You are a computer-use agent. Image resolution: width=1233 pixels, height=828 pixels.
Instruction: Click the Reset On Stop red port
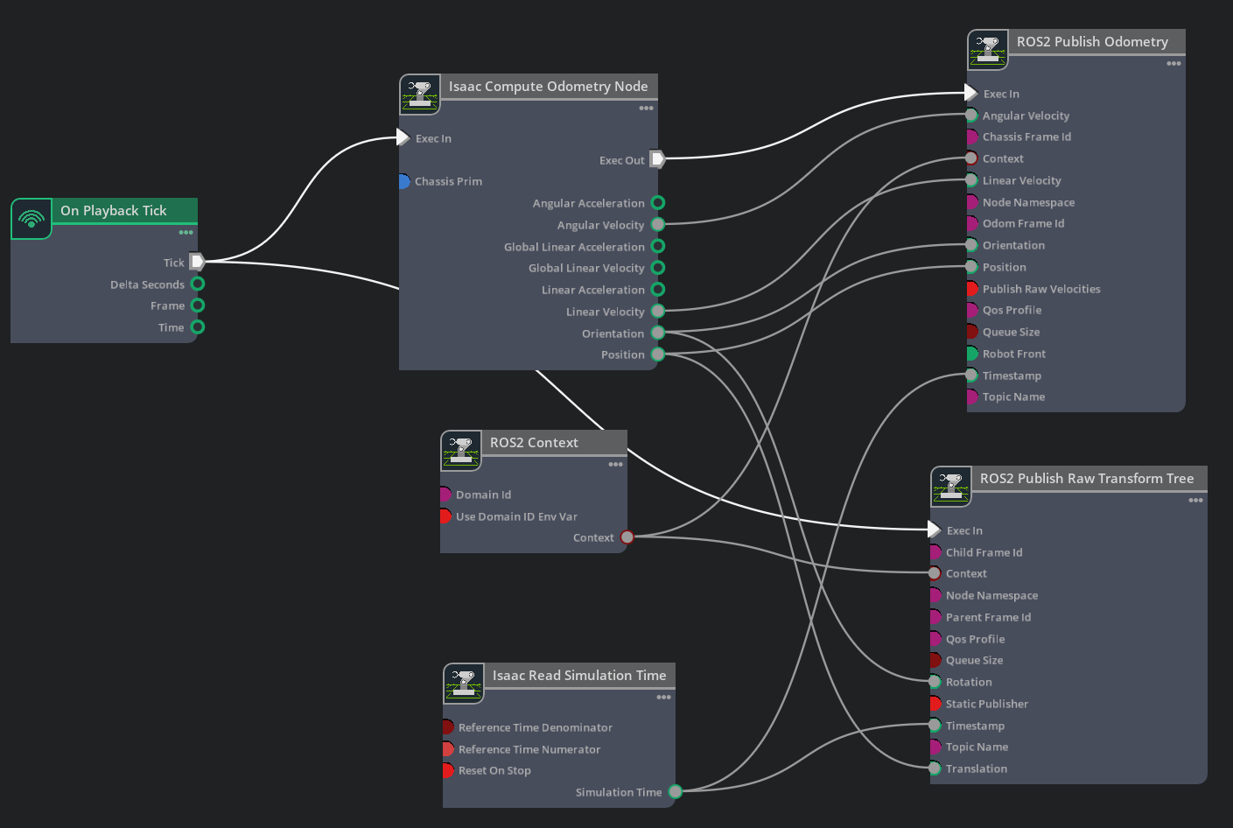pyautogui.click(x=447, y=770)
